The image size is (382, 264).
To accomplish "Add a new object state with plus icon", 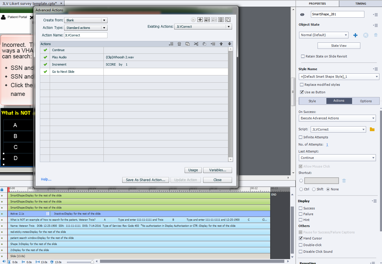I will (355, 35).
